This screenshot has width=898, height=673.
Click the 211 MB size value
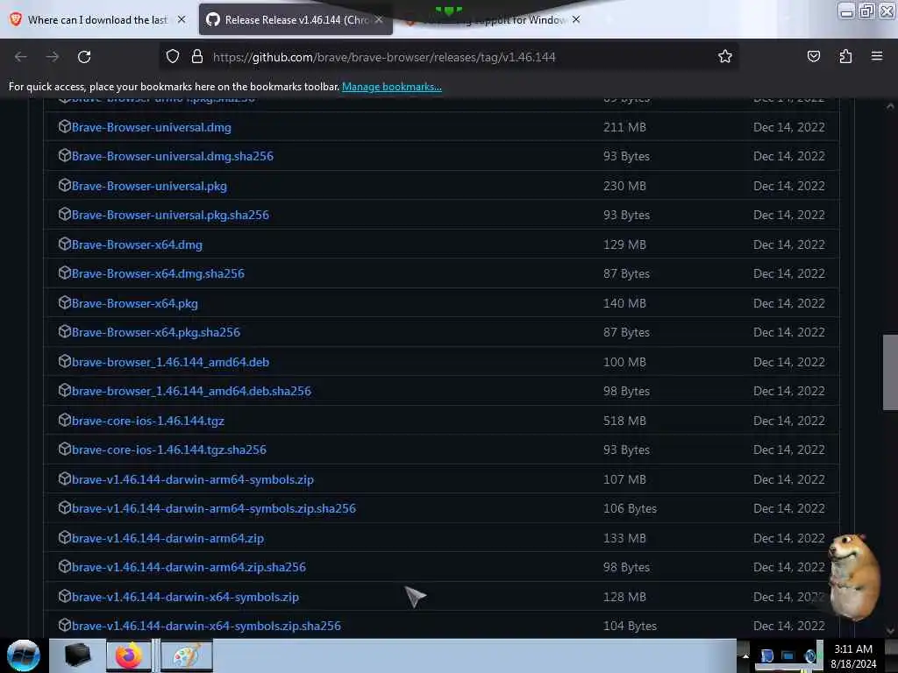pos(624,127)
